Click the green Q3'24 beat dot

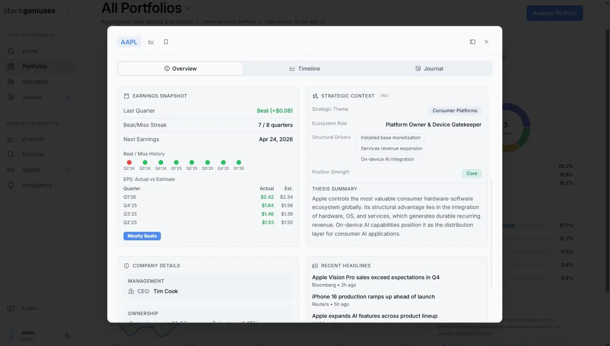click(x=145, y=162)
